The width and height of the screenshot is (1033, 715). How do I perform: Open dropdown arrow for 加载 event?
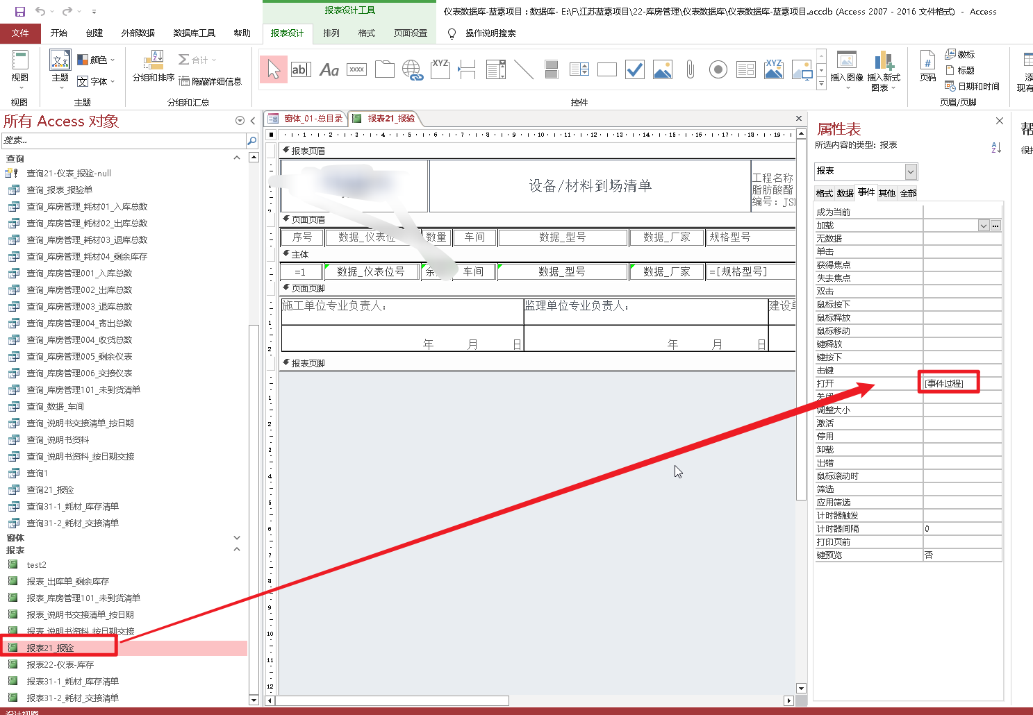[x=984, y=226]
